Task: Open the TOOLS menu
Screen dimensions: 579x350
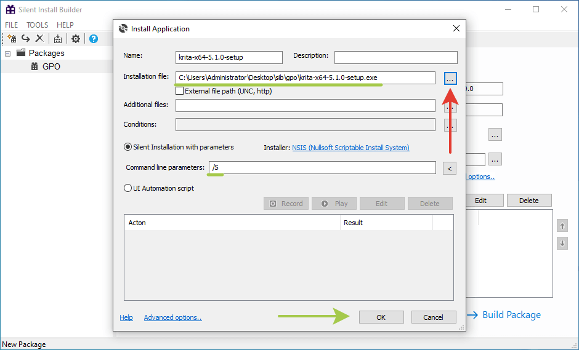Action: click(38, 25)
